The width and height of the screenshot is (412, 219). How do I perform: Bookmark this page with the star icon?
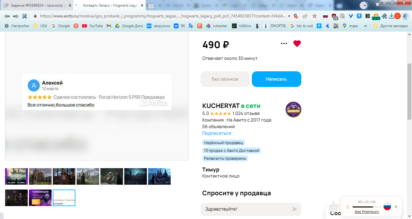pyautogui.click(x=315, y=16)
